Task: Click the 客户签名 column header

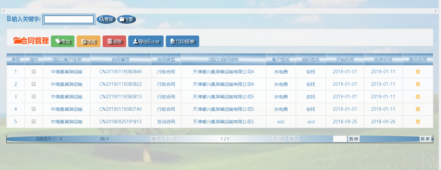Action: (x=281, y=60)
